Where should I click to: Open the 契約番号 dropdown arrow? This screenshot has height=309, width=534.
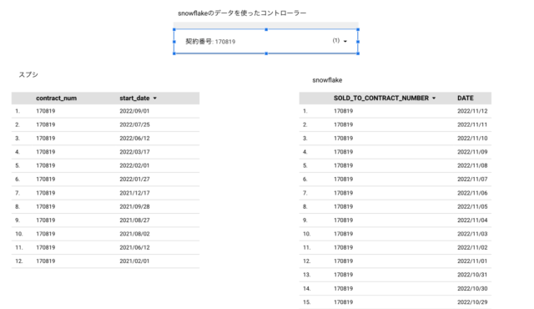345,42
